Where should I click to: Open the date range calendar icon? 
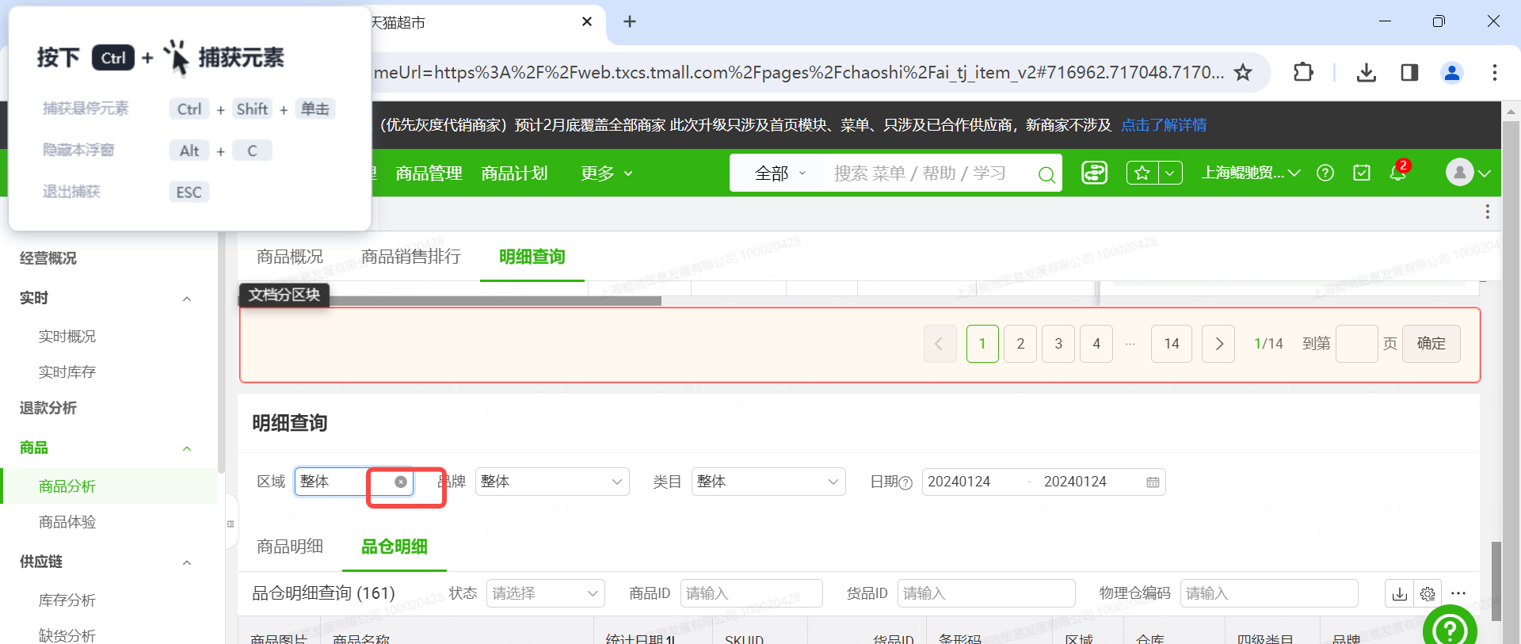point(1153,482)
